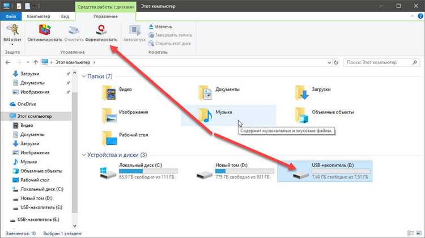Click Извлечь eject icon in ribbon
This screenshot has height=238, width=425.
pos(151,27)
